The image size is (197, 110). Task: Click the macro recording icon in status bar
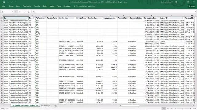(x=7, y=108)
